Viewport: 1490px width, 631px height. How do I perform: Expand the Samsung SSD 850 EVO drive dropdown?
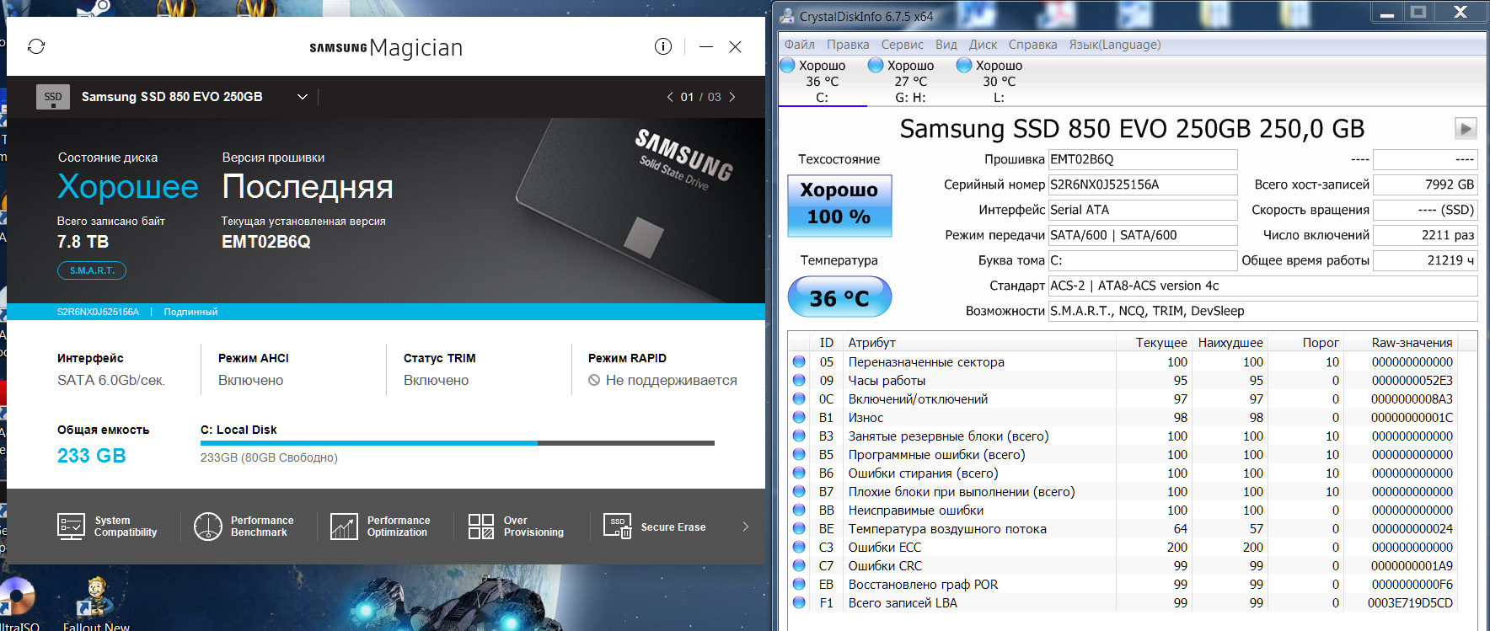[302, 97]
